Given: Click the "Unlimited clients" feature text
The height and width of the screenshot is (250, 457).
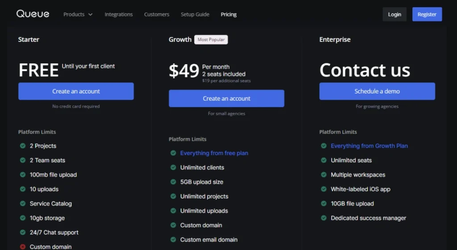Looking at the screenshot, I should [x=202, y=168].
